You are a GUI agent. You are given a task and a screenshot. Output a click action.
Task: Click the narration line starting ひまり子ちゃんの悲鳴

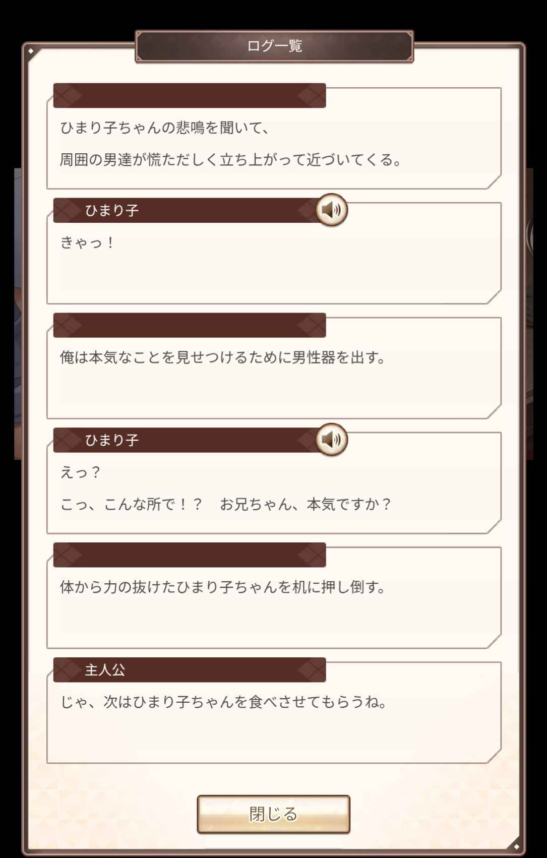click(165, 128)
